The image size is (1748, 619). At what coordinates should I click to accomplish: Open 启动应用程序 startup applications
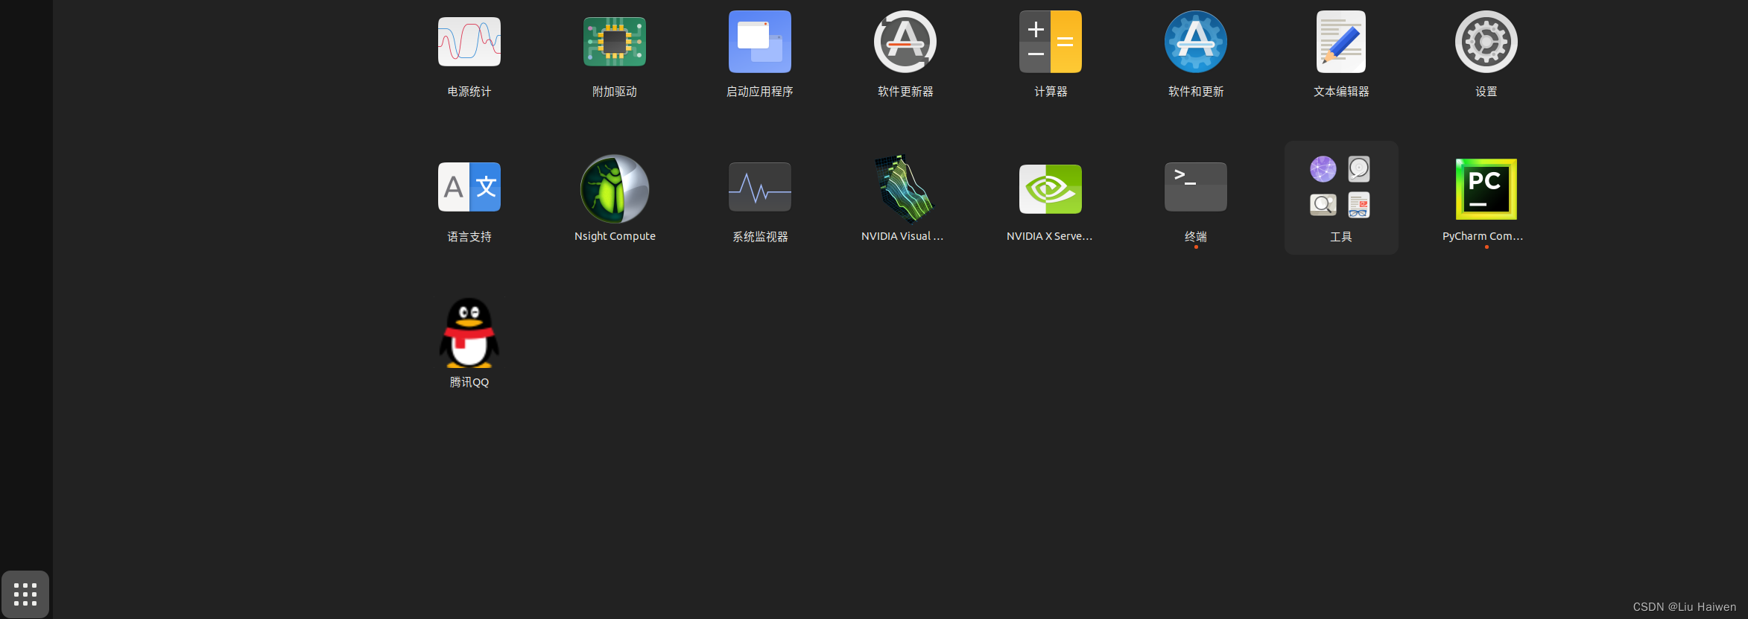[760, 42]
